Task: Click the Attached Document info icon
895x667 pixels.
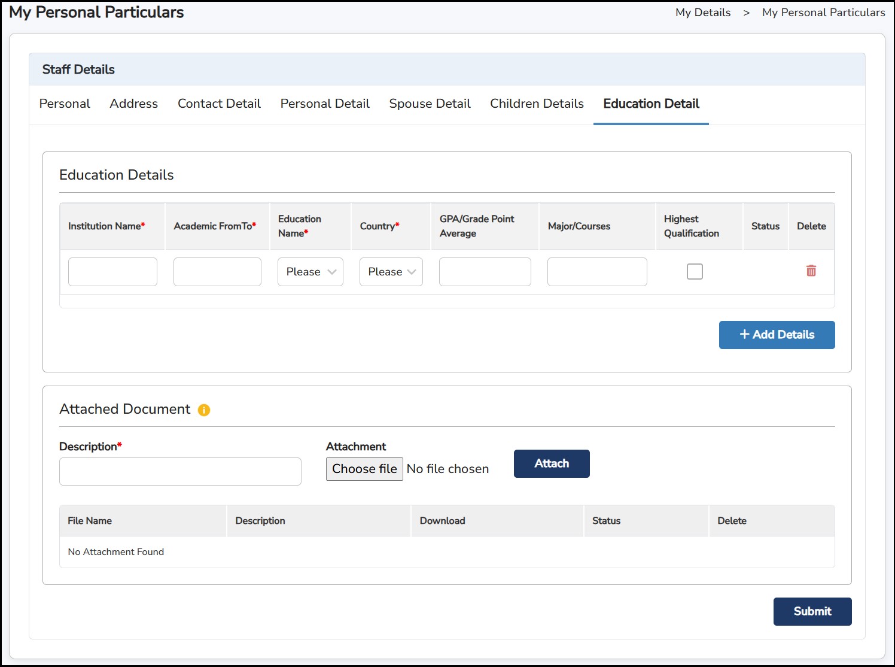Action: 204,410
